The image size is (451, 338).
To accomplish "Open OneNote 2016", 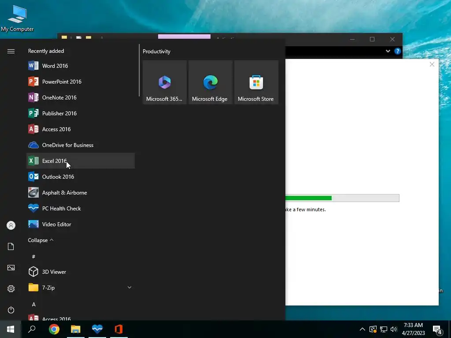I will (81, 97).
